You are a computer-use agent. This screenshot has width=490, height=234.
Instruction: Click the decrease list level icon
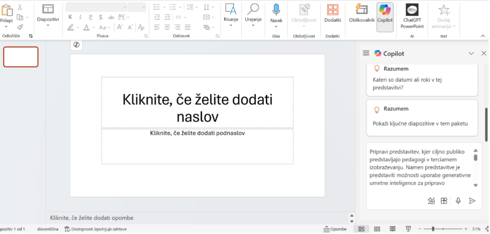tap(157, 17)
